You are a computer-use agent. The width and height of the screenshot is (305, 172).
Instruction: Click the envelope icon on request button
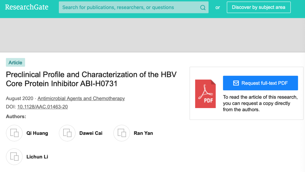236,83
